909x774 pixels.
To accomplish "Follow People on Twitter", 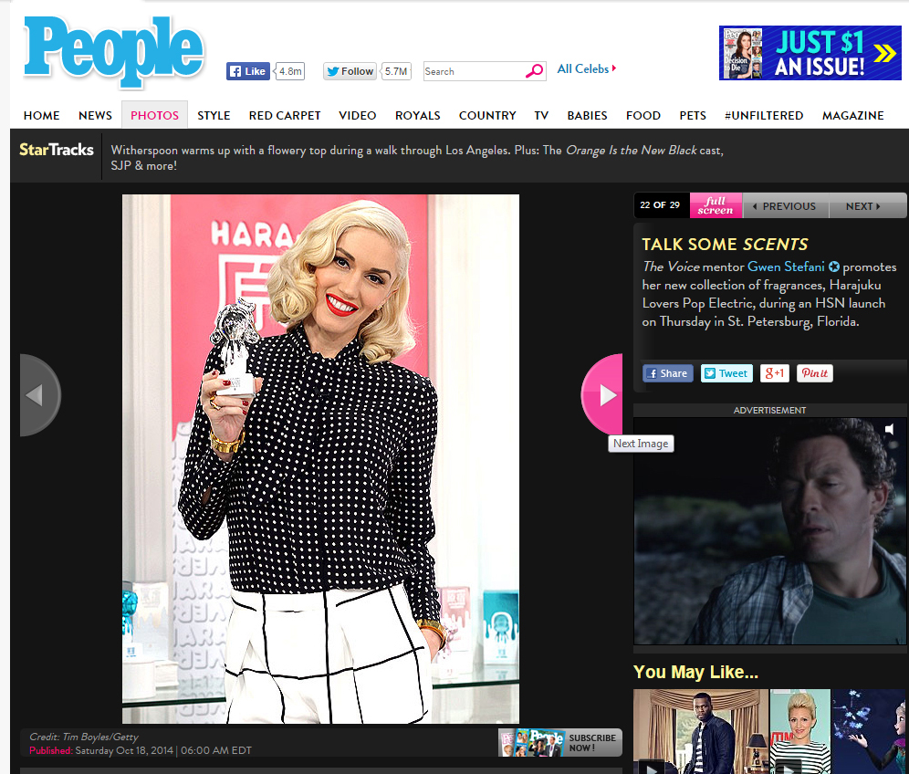I will coord(350,71).
